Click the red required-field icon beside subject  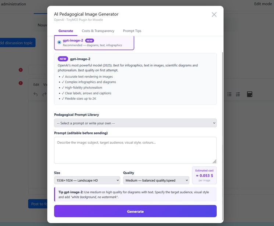click(x=21, y=70)
